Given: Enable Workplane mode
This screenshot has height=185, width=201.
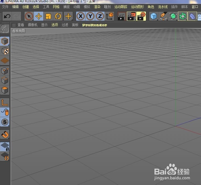Looking at the screenshot, I should coord(5,61).
